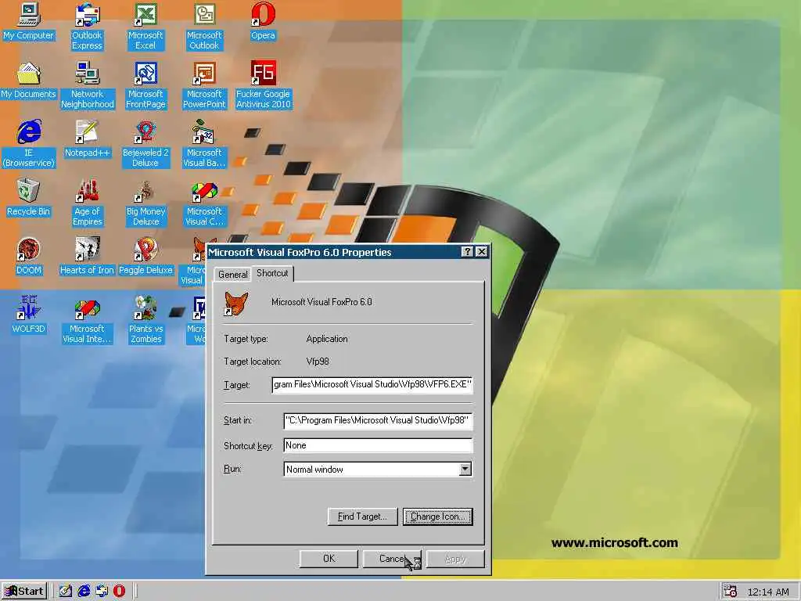Open the Run window mode dropdown

click(x=465, y=470)
